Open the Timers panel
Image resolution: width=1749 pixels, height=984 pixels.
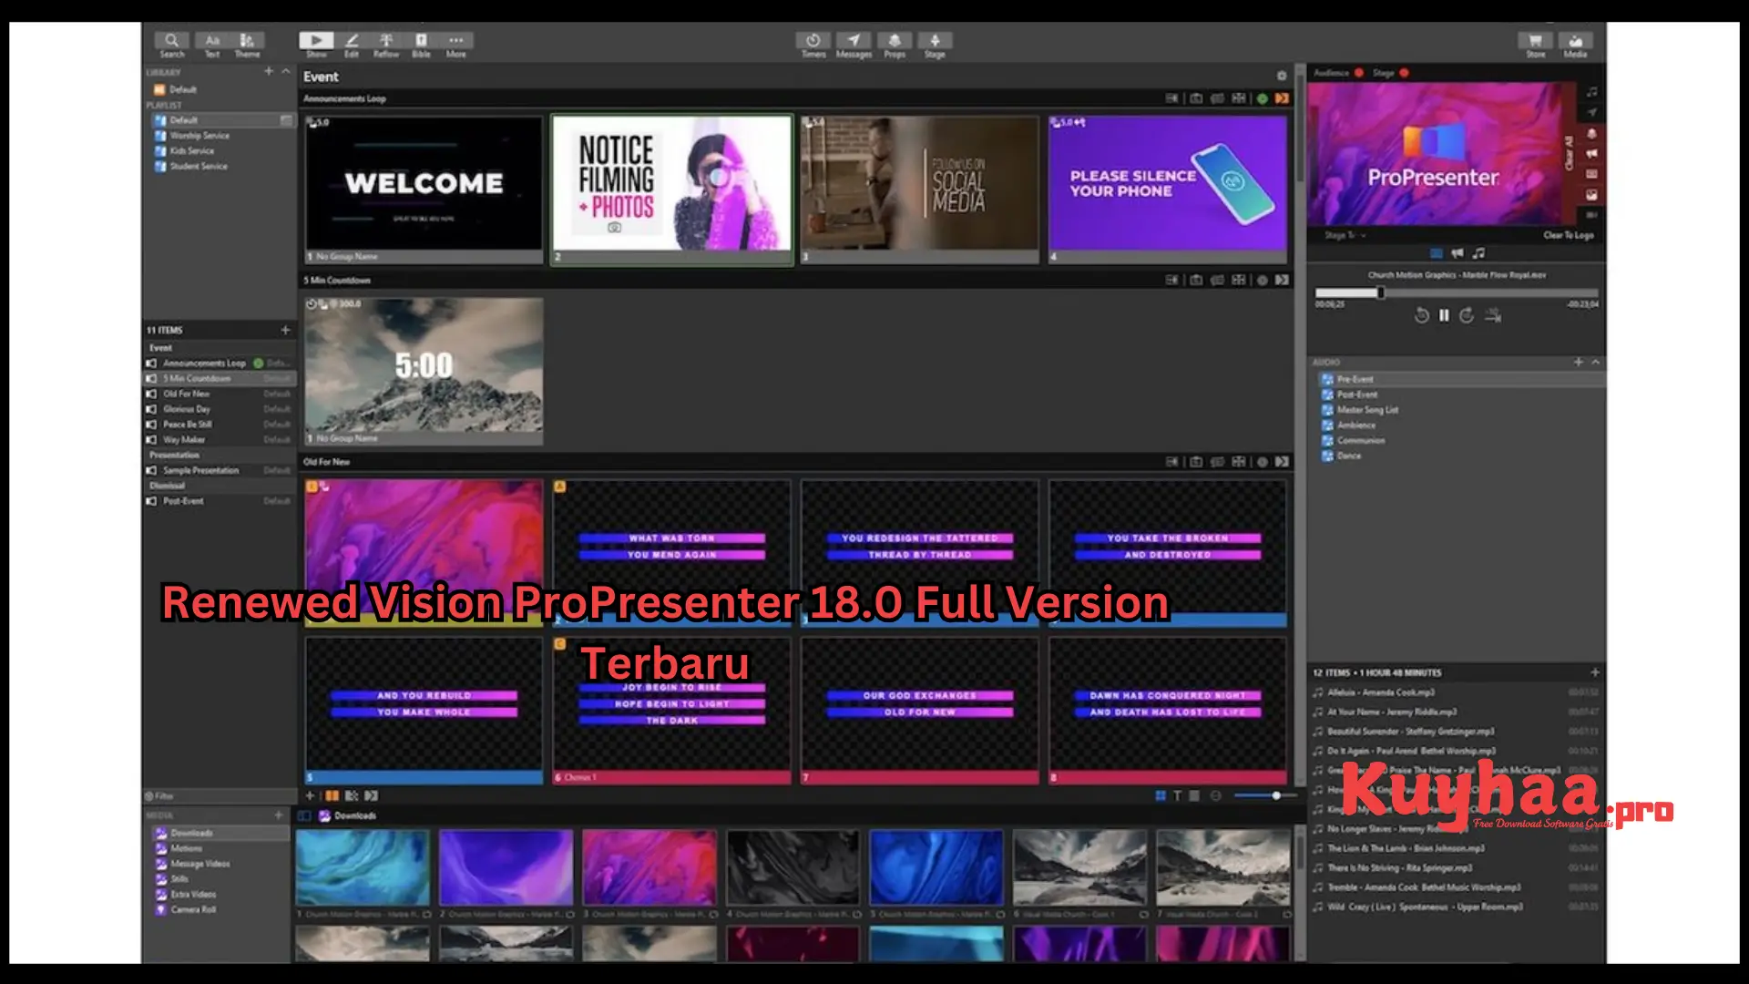(x=813, y=44)
